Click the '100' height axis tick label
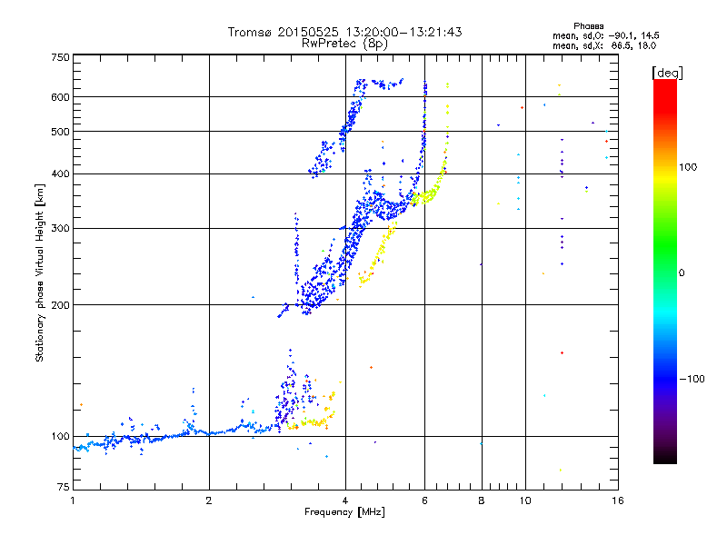This screenshot has width=727, height=545. pos(60,437)
